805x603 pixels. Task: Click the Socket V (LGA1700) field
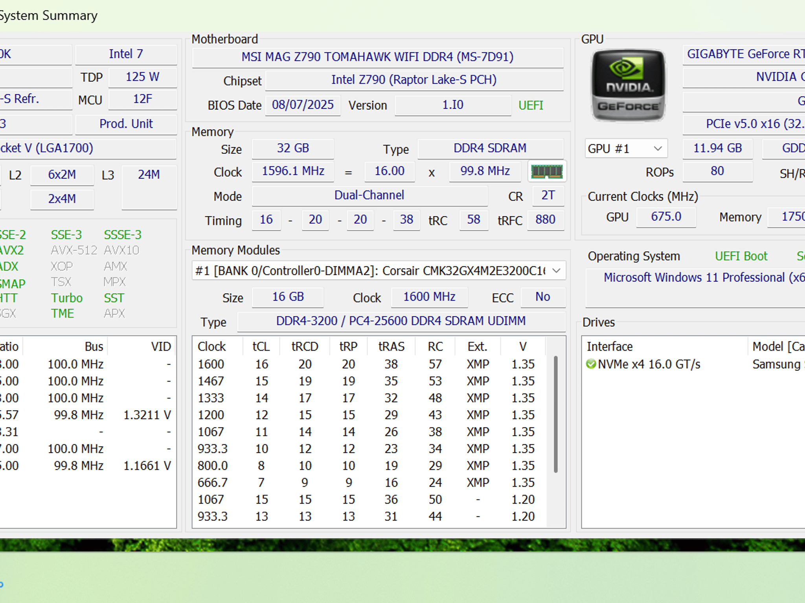click(x=87, y=148)
